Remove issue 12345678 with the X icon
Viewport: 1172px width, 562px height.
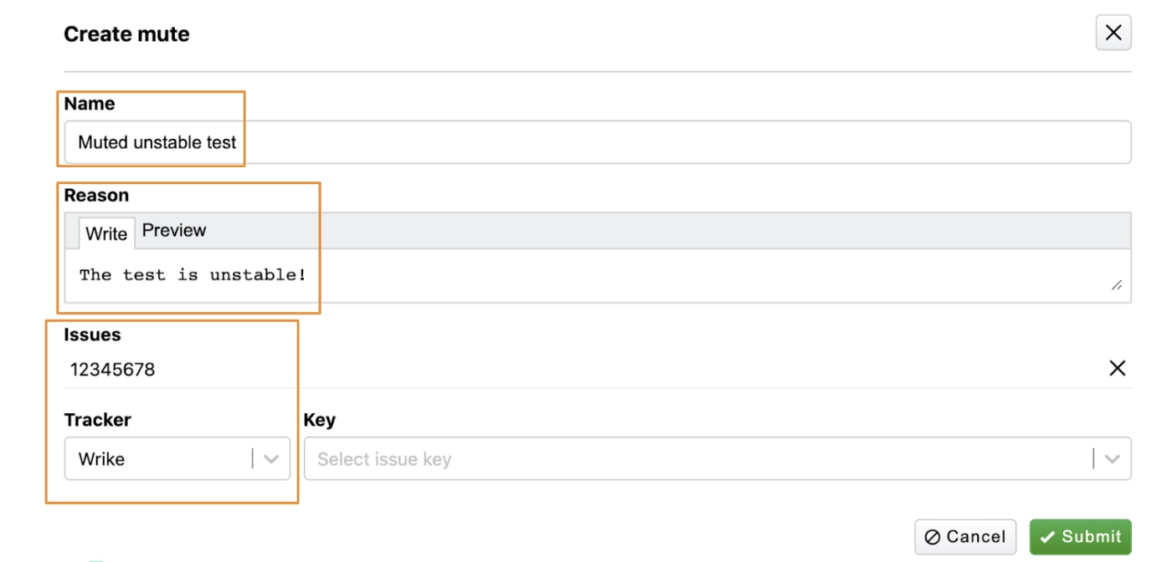(1117, 369)
